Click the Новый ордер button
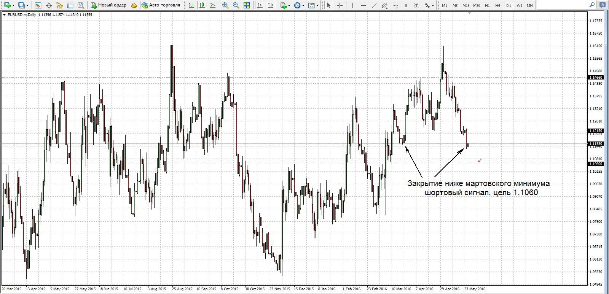Image resolution: width=609 pixels, height=294 pixels. click(109, 5)
